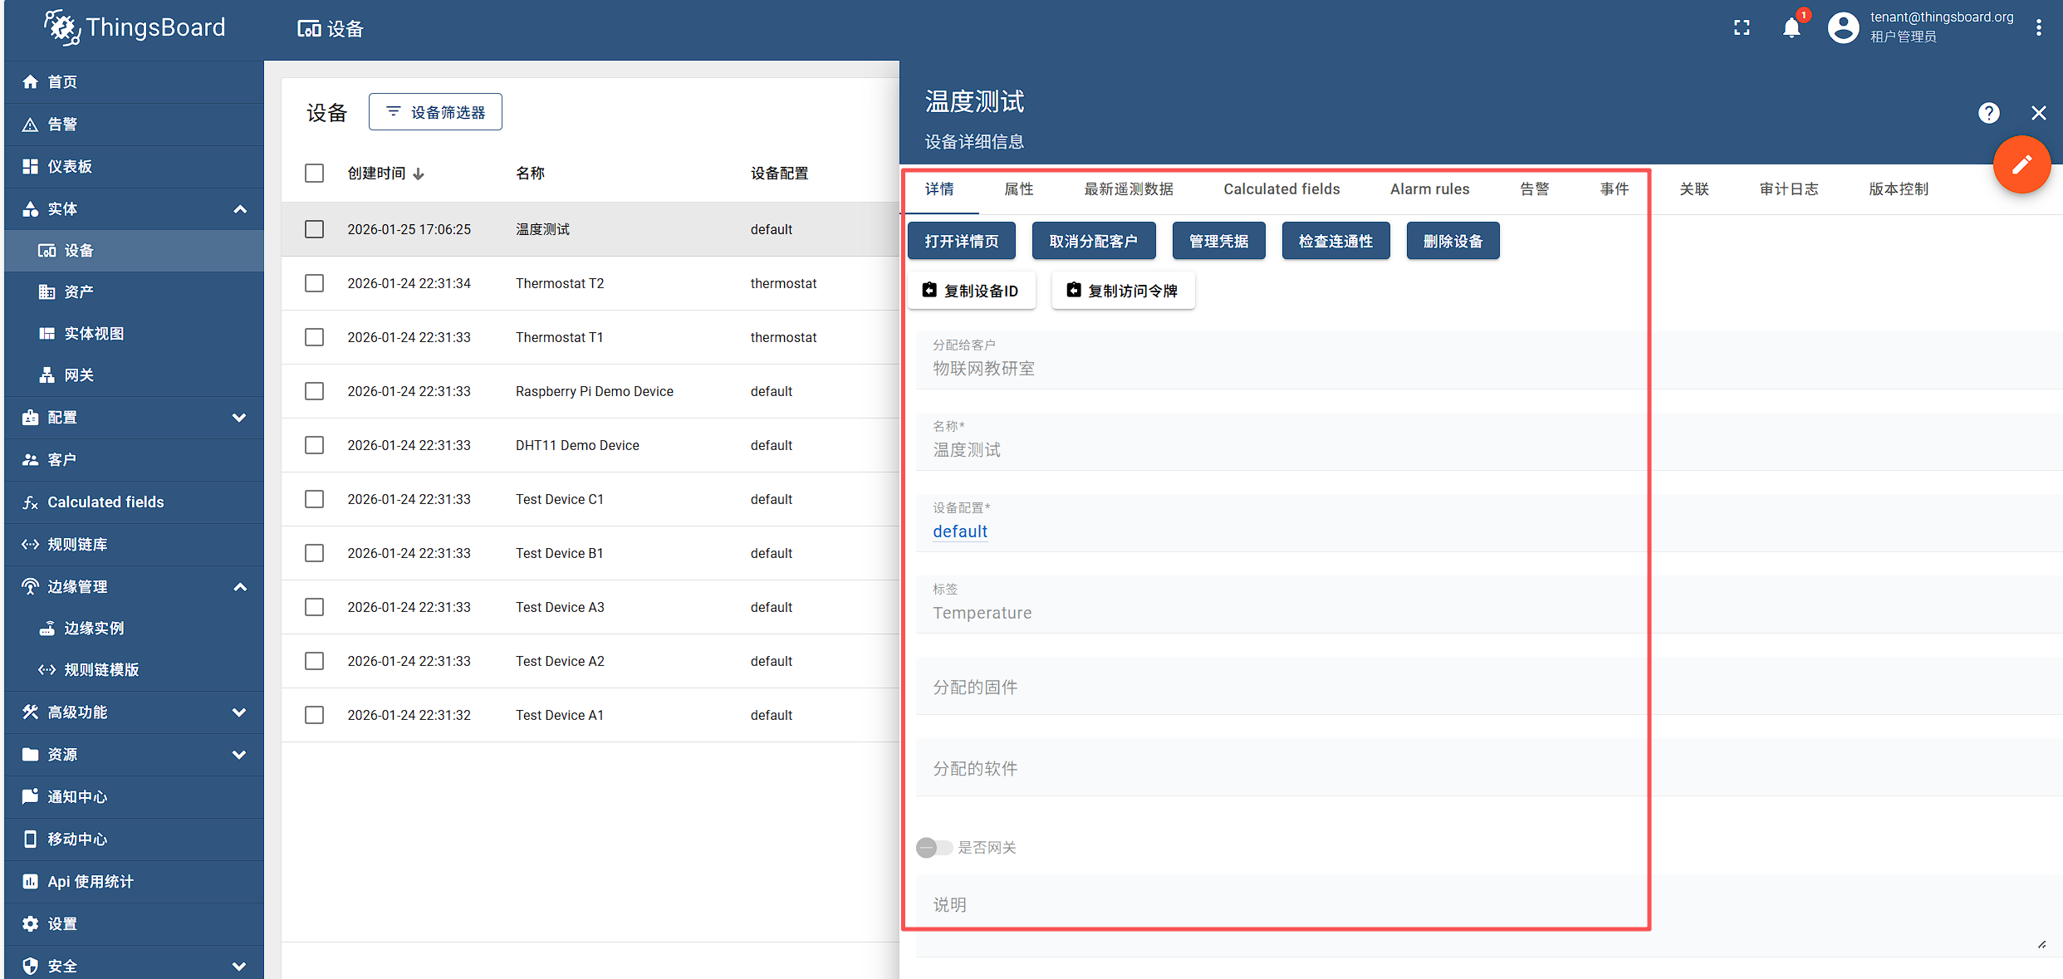Screen dimensions: 2063x979
Task: Copy device ID to clipboard
Action: 971,291
